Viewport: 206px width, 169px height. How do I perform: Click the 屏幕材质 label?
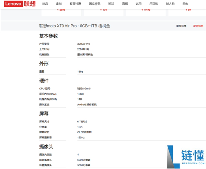pyautogui.click(x=44, y=132)
